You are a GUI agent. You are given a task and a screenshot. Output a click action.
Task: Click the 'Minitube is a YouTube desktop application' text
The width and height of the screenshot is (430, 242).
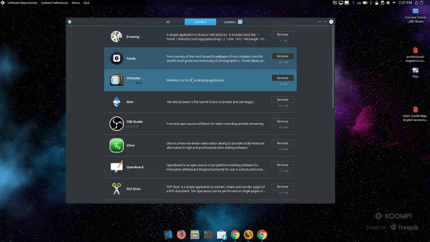[x=196, y=80]
